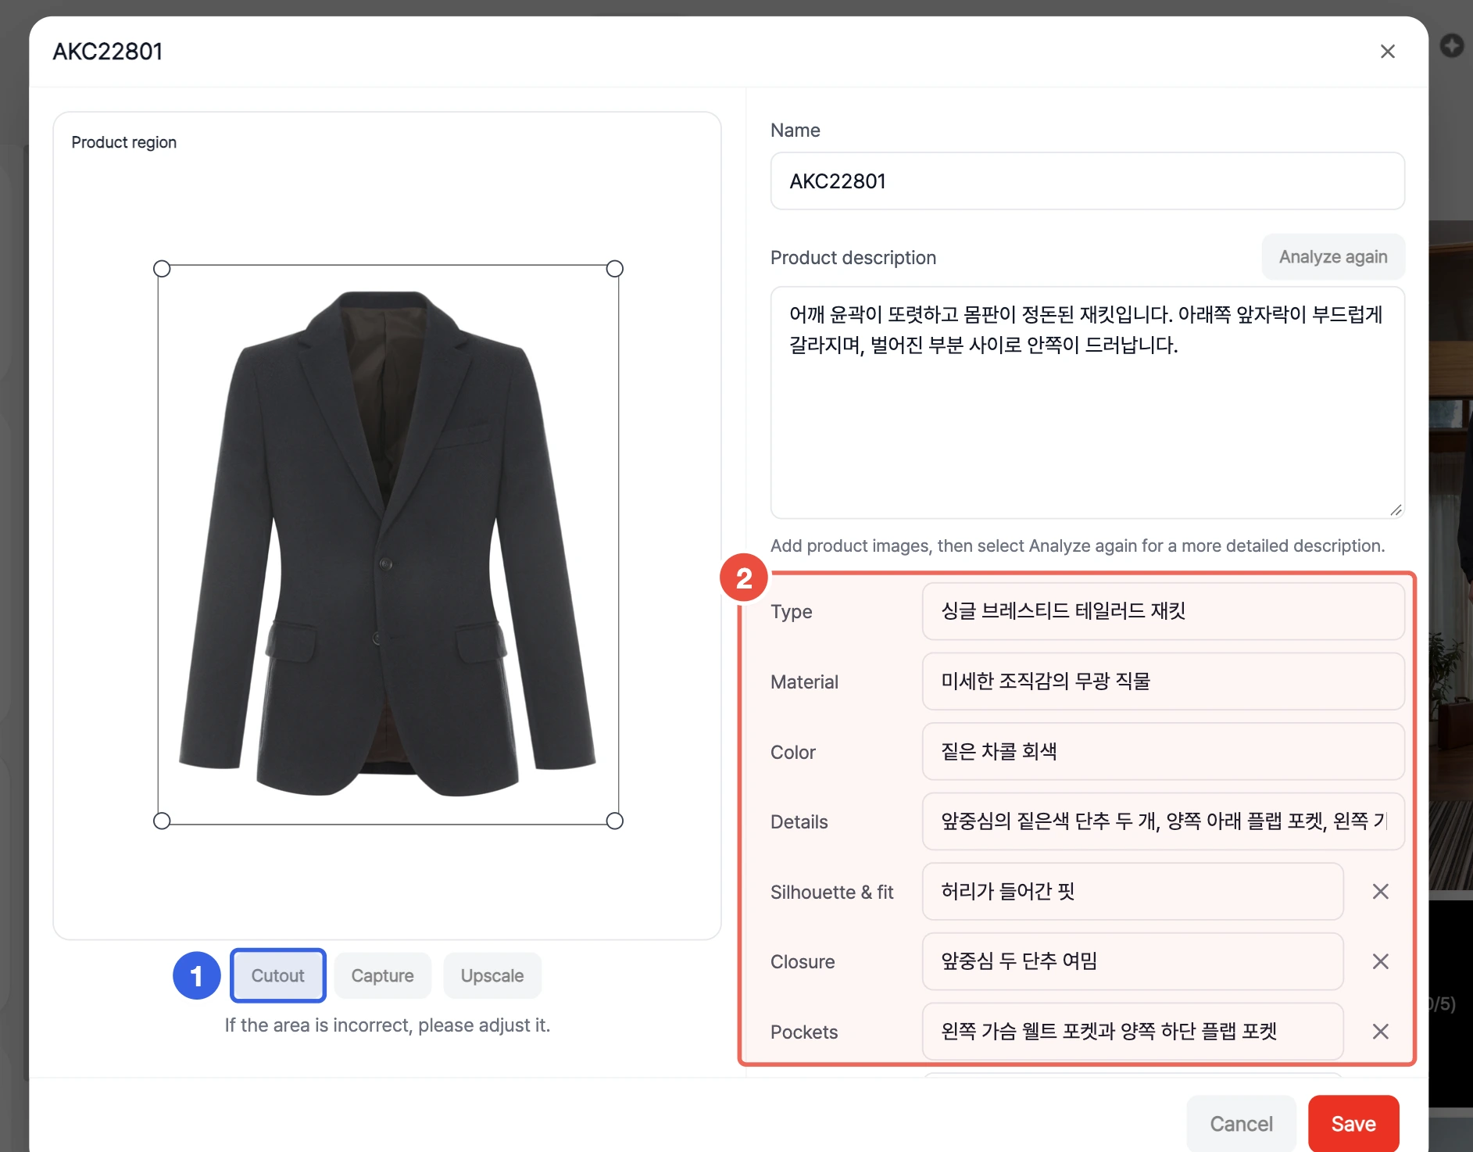Edit the Pockets field
Screen dimensions: 1473x1152
pyautogui.click(x=1133, y=1032)
